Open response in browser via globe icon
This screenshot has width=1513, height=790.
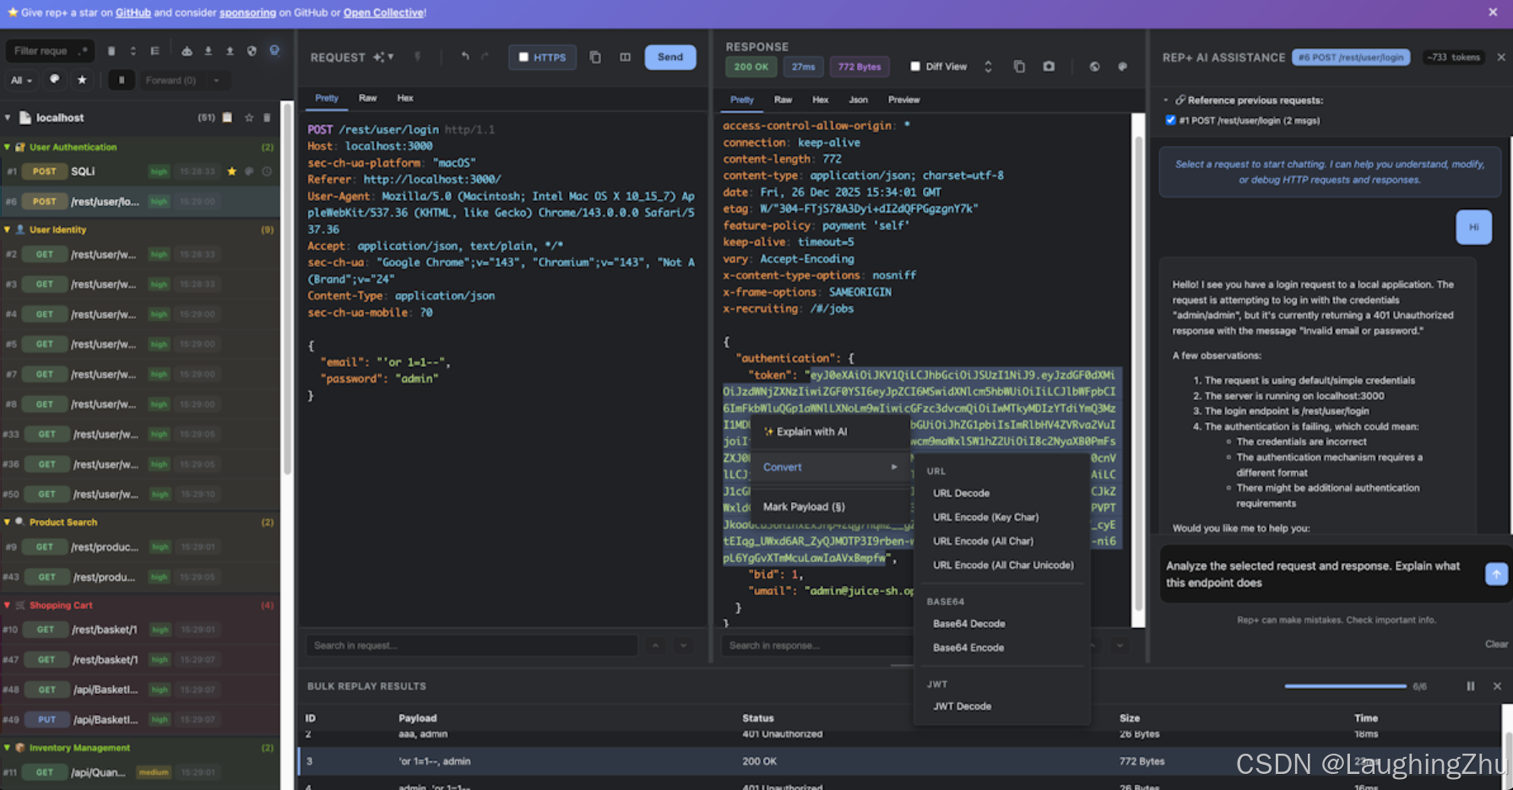point(1094,66)
